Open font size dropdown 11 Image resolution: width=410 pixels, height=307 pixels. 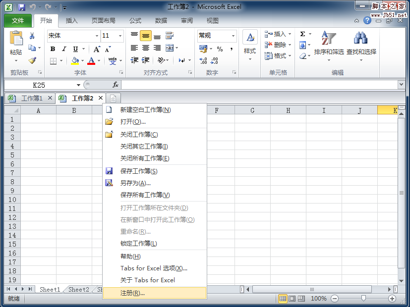tap(120, 36)
